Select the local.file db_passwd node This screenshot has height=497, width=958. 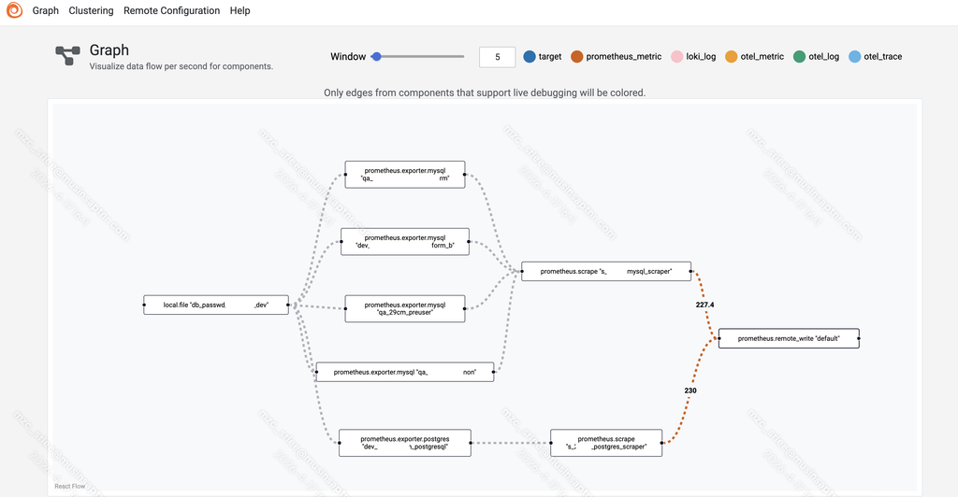click(x=216, y=305)
